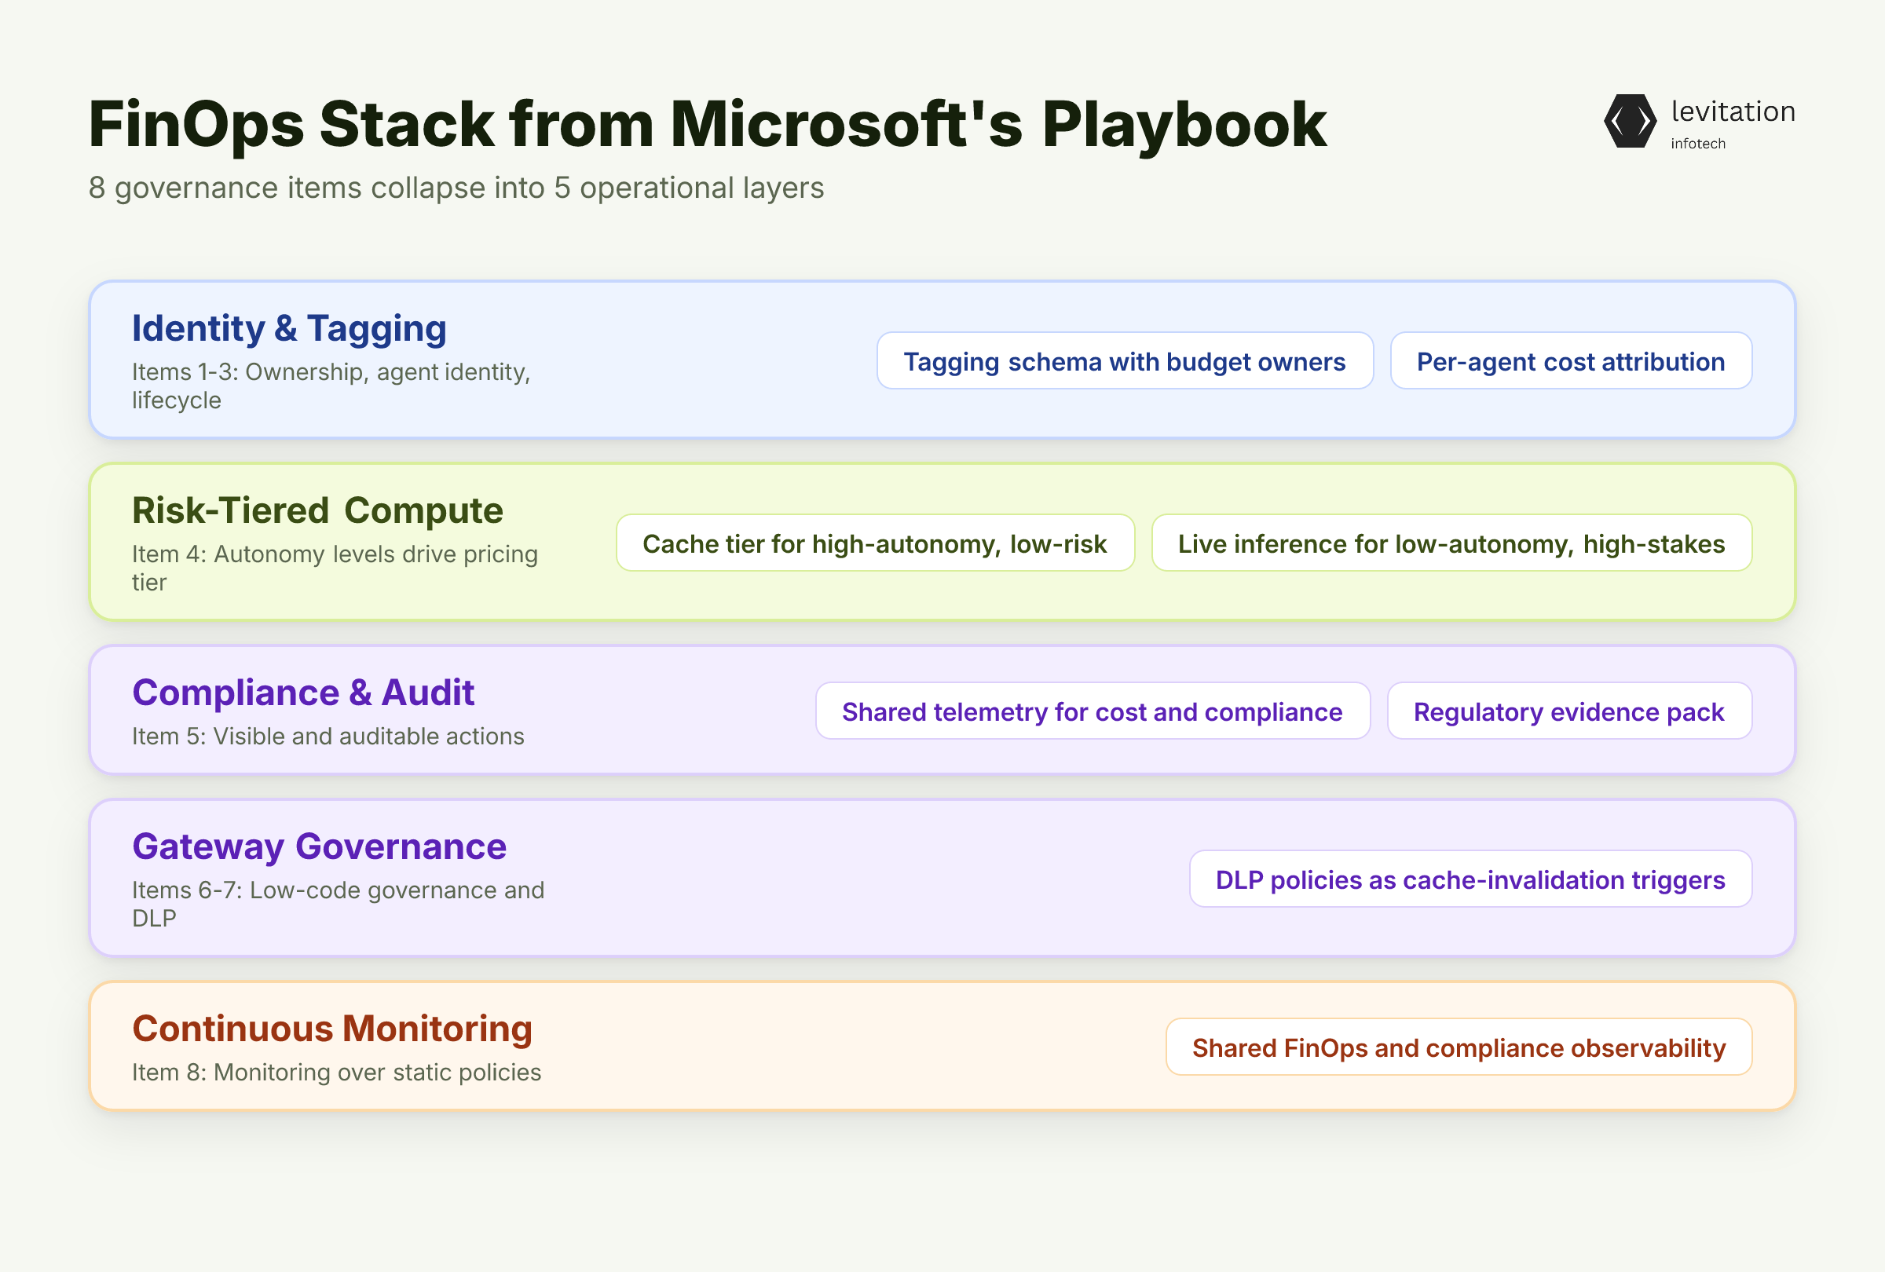Click the 'Per-agent cost attribution' chip
The height and width of the screenshot is (1272, 1885).
tap(1570, 360)
